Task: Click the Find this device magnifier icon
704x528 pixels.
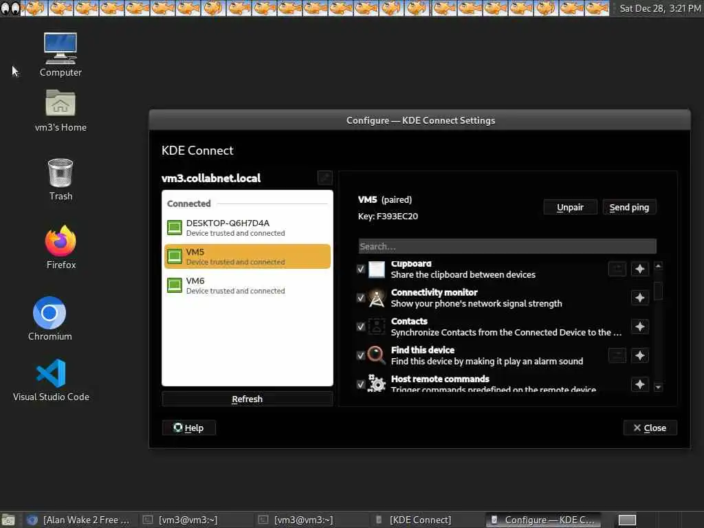Action: coord(376,355)
